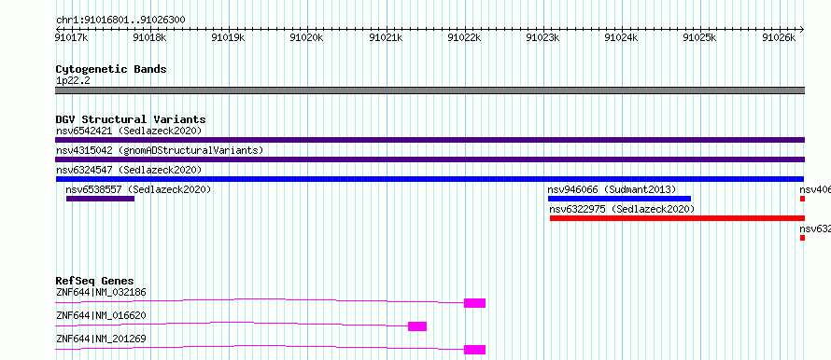Click the DGV Structural Variants track title

[x=131, y=119]
